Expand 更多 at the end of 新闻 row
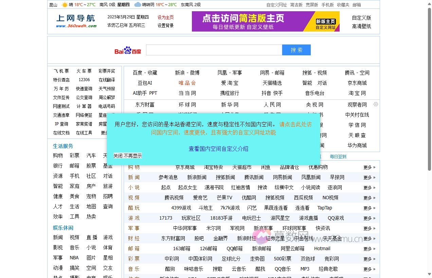The width and height of the screenshot is (432, 278). (367, 177)
